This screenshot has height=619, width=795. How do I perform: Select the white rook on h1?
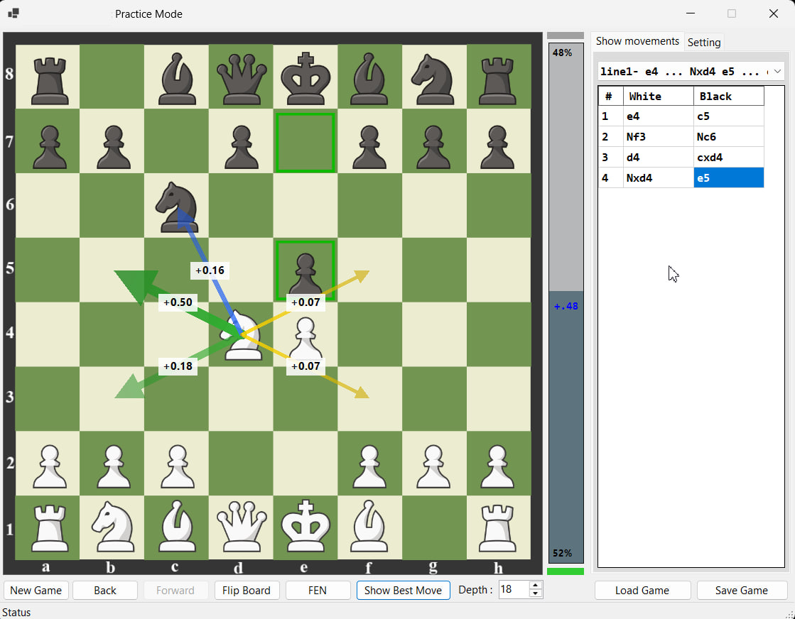click(x=497, y=528)
